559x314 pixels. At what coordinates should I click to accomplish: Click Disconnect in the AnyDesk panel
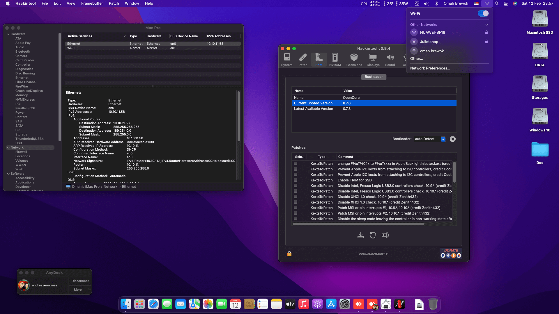tap(80, 281)
